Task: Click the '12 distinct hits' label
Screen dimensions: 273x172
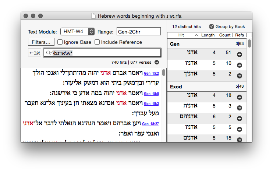Action: (186, 27)
